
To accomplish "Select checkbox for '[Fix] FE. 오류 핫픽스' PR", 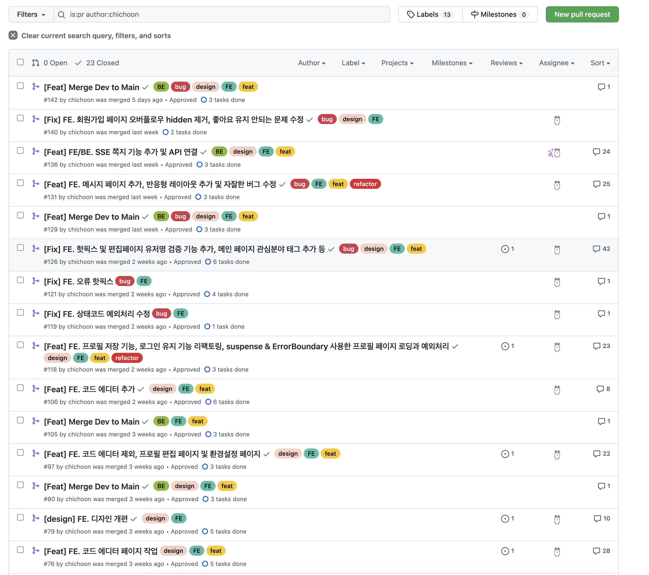I will (20, 280).
